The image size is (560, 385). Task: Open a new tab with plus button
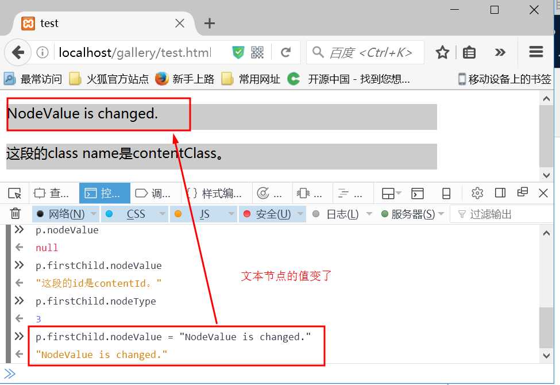tap(209, 23)
